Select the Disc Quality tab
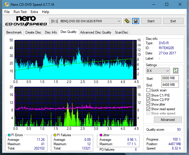 coord(69,32)
